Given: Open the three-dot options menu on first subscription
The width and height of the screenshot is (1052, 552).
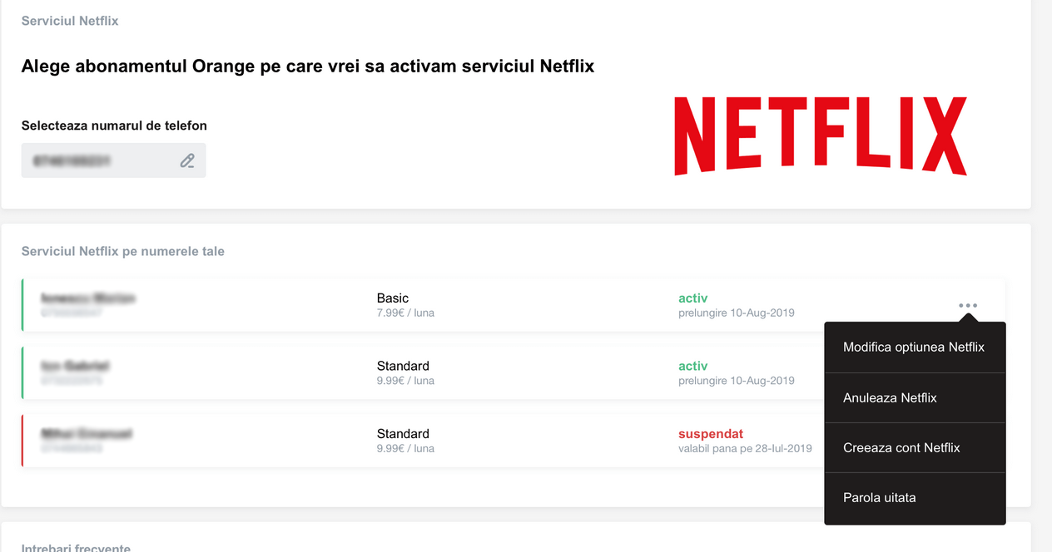Looking at the screenshot, I should pos(967,305).
